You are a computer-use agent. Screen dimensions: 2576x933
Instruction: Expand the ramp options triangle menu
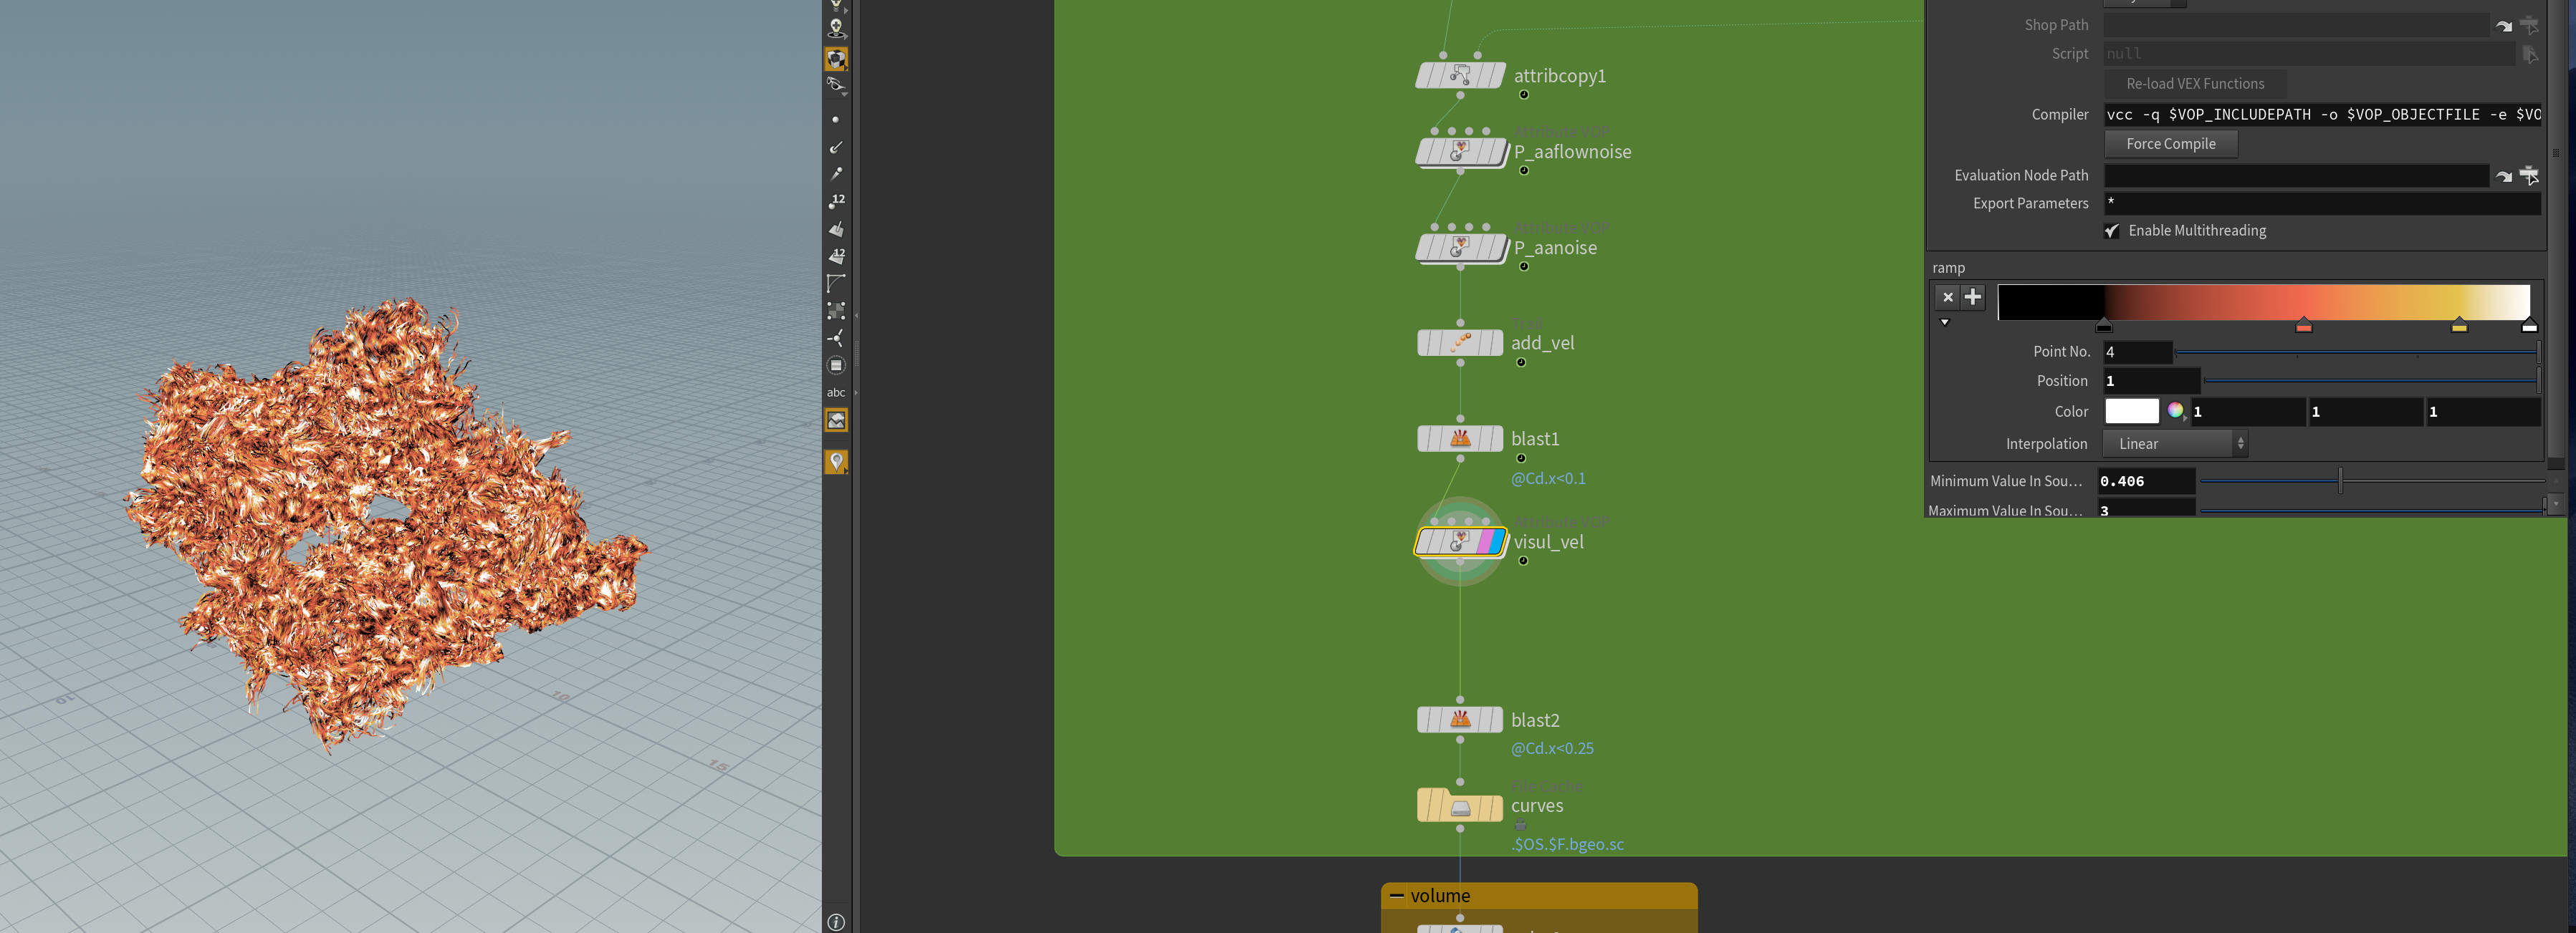click(x=1944, y=323)
